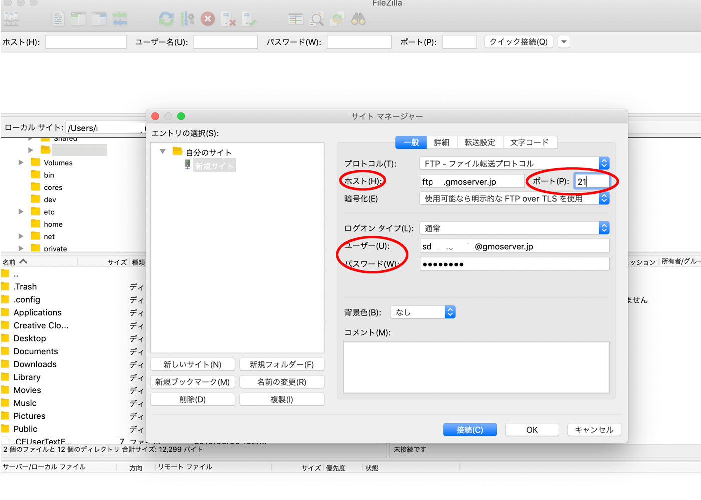The height and width of the screenshot is (500, 701).
Task: Click the キャンセル button
Action: click(x=594, y=430)
